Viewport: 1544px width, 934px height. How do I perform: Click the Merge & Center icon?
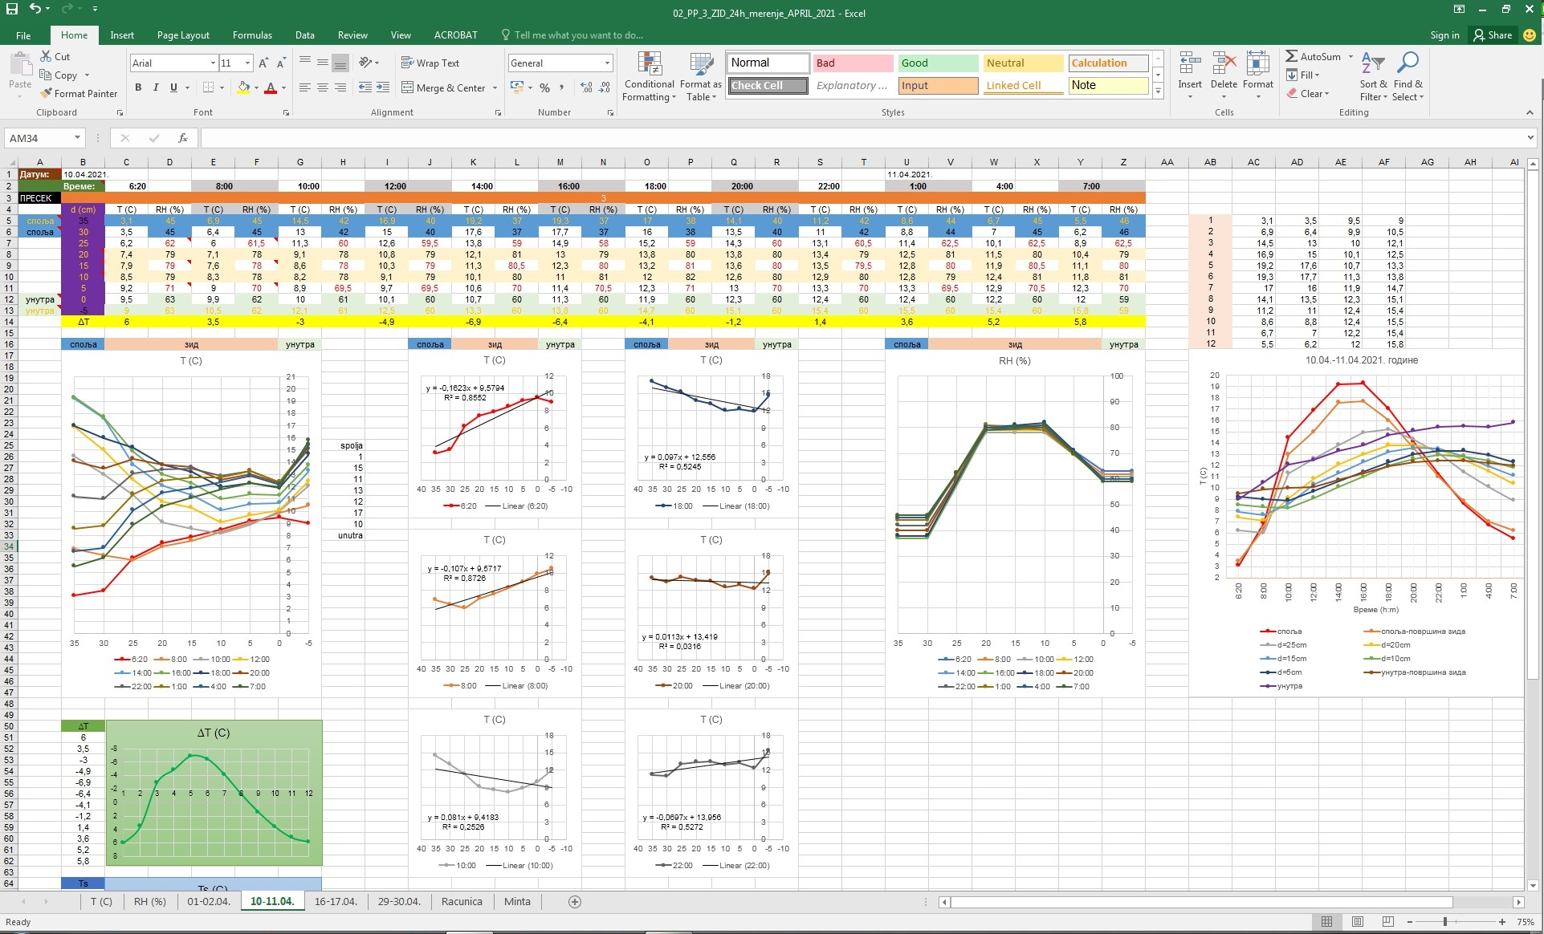click(x=407, y=87)
